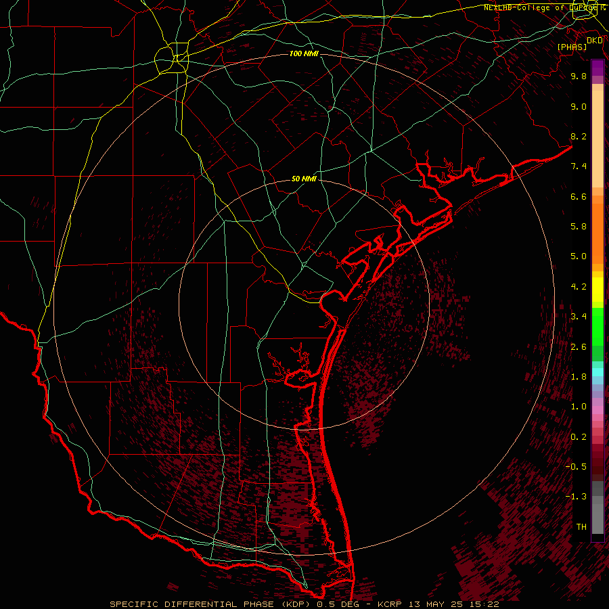Click the [PHAS] label above the scale
Screen dimensions: 609x609
[x=572, y=47]
